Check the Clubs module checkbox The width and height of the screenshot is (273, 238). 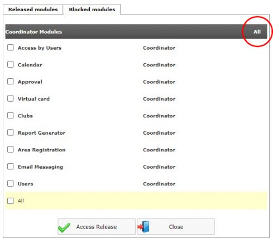[x=11, y=116]
